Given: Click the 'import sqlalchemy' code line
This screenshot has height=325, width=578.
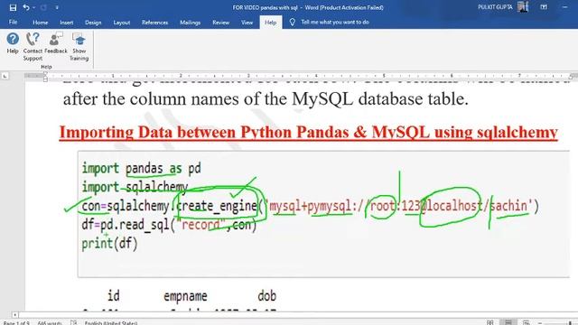Looking at the screenshot, I should tap(135, 187).
